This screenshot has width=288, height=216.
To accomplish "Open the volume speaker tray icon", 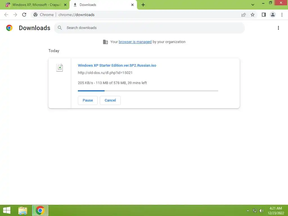I will coord(261,210).
